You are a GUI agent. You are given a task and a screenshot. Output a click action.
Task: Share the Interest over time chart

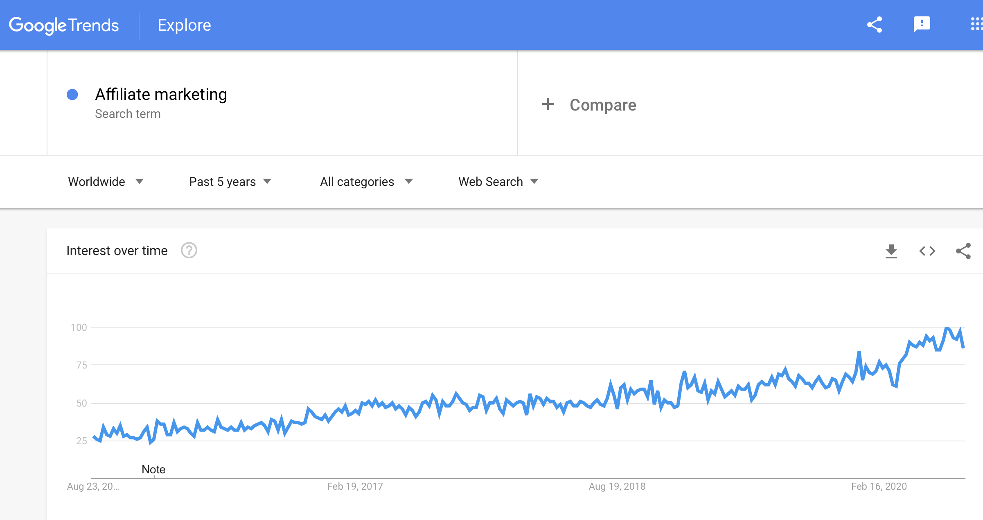[x=963, y=251]
